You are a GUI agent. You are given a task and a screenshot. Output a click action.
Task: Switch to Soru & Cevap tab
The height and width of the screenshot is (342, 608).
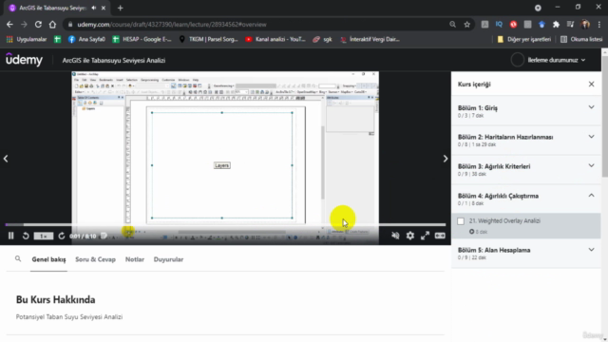pos(95,259)
